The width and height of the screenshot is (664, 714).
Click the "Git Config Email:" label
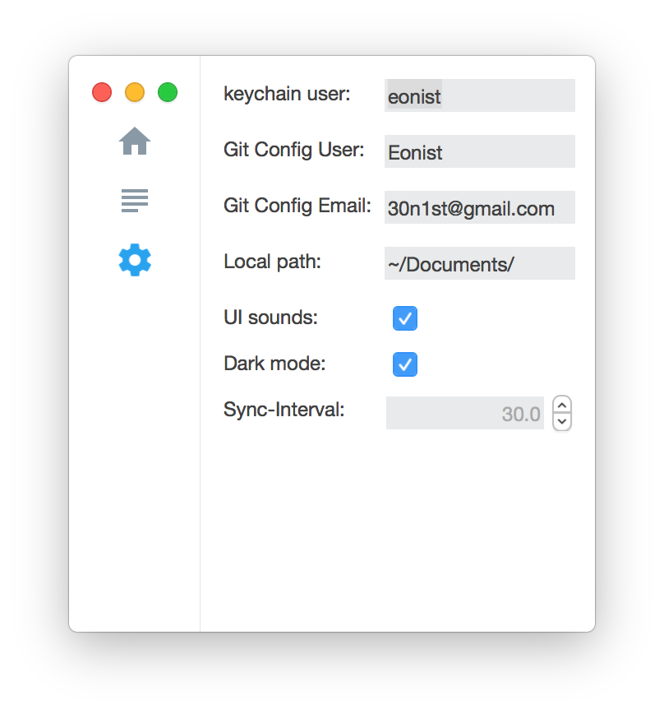point(297,206)
